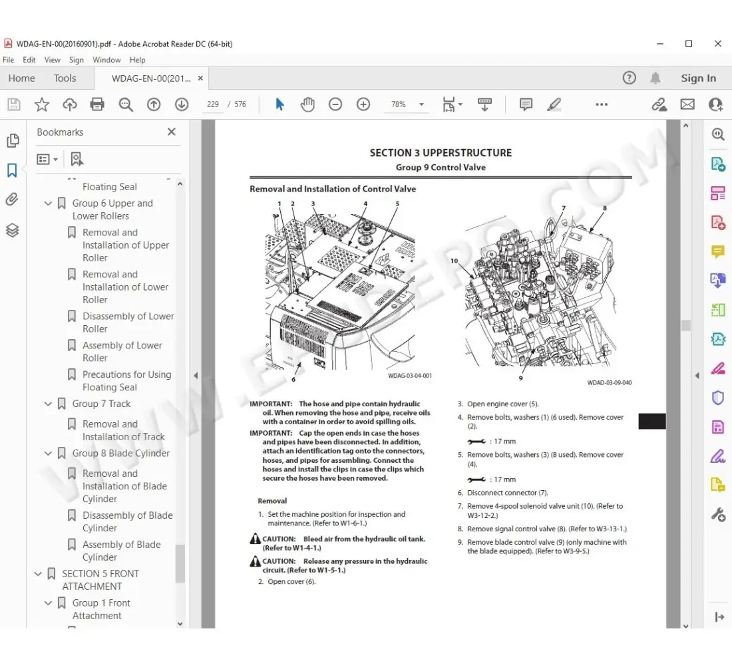Click the page number input field
The width and height of the screenshot is (732, 665).
pos(213,104)
